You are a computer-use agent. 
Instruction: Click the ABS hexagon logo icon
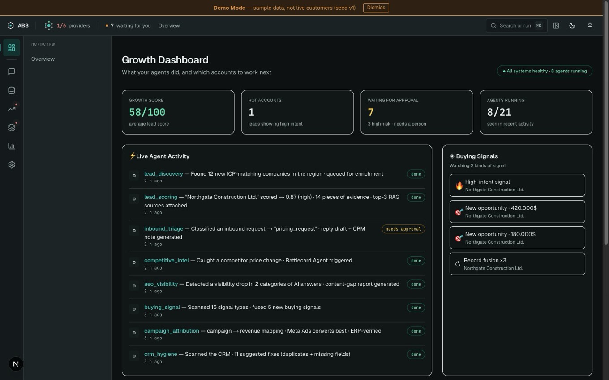[x=11, y=25]
